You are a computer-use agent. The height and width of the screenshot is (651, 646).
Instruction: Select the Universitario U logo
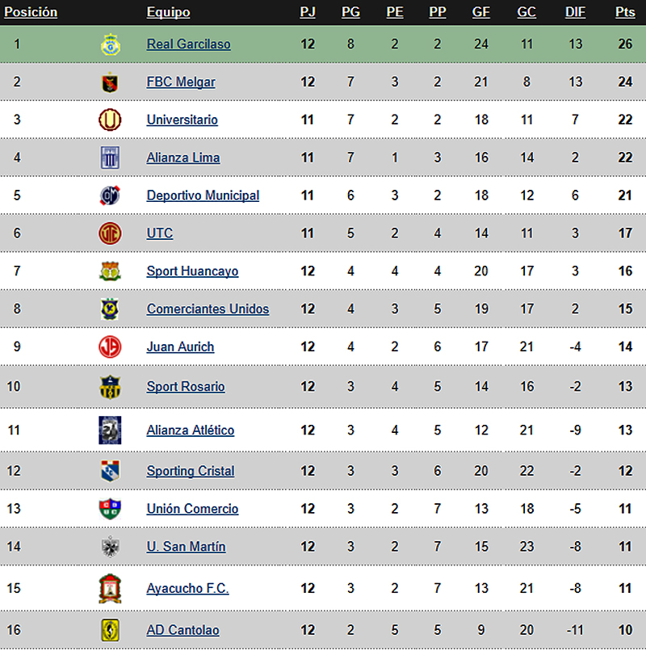tap(110, 120)
